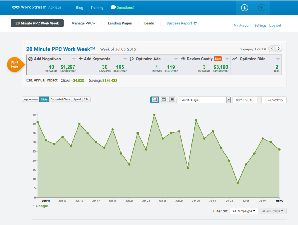
Task: Click the Questions? link in header
Action: click(125, 8)
